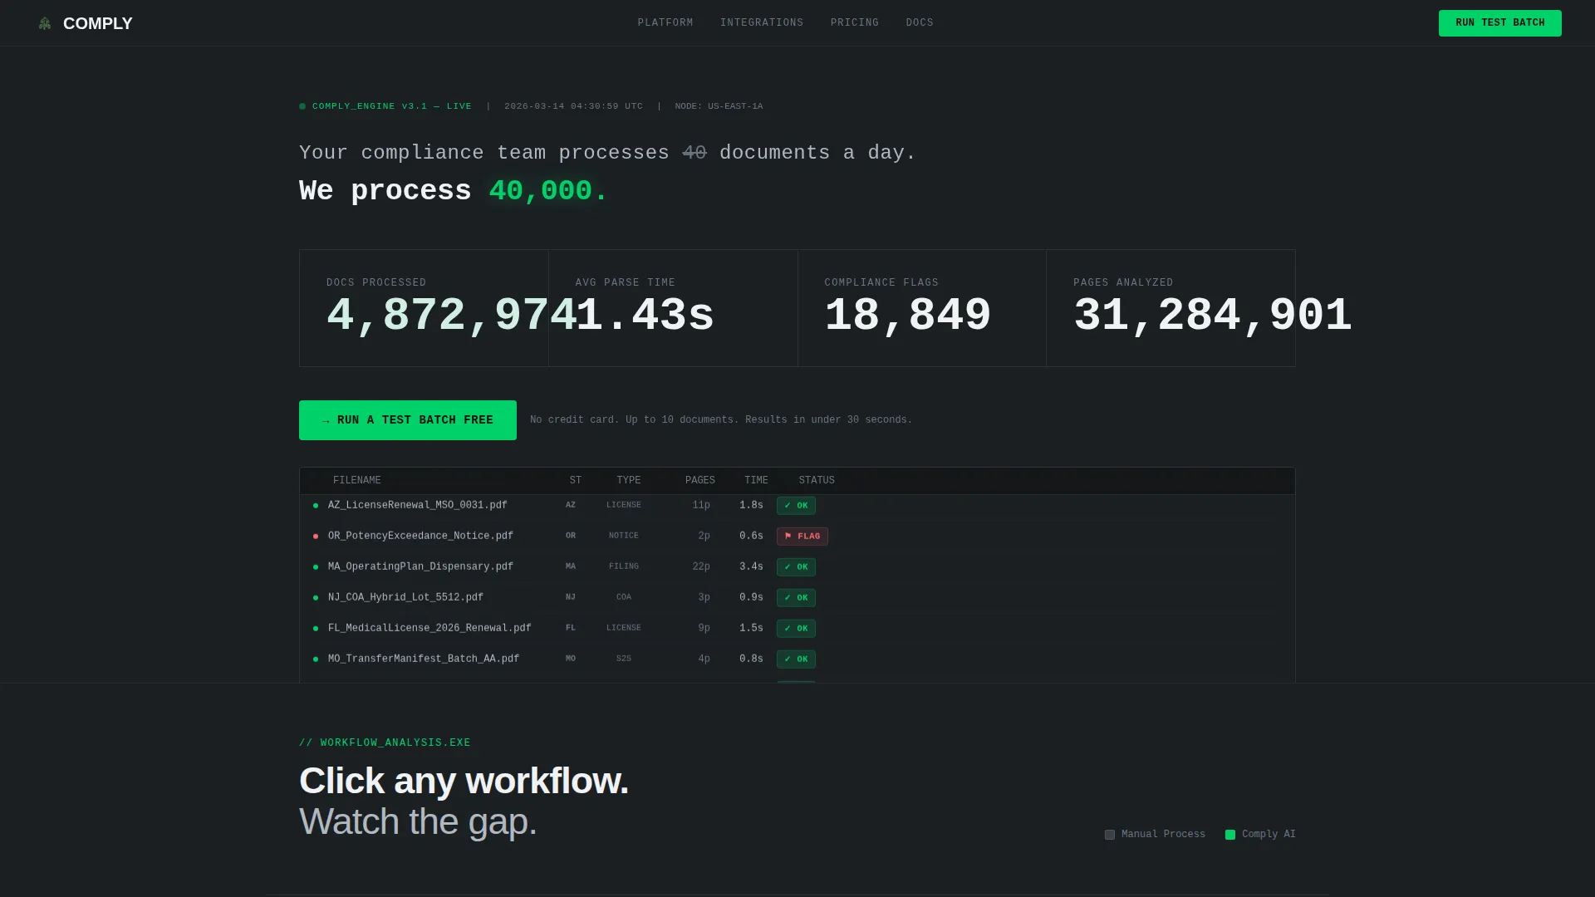The height and width of the screenshot is (897, 1595).
Task: Click the OK badge on NJ COA row
Action: click(796, 598)
